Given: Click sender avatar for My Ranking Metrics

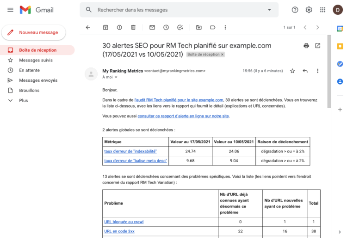Looking at the screenshot, I should (91, 74).
